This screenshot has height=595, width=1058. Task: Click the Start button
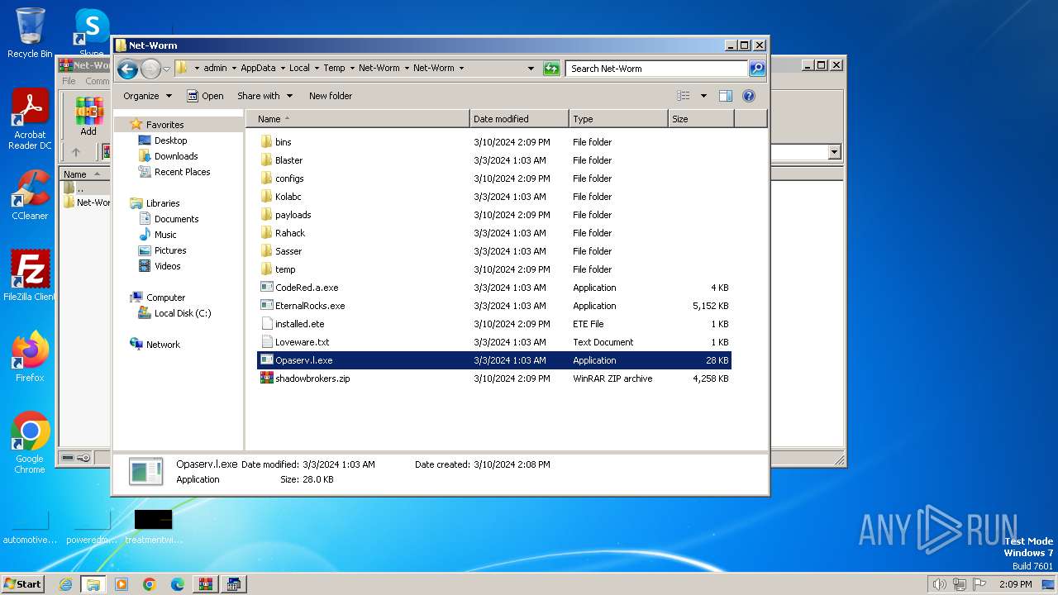[x=22, y=583]
